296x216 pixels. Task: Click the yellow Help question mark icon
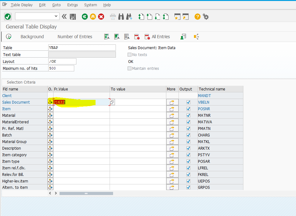[197, 16]
